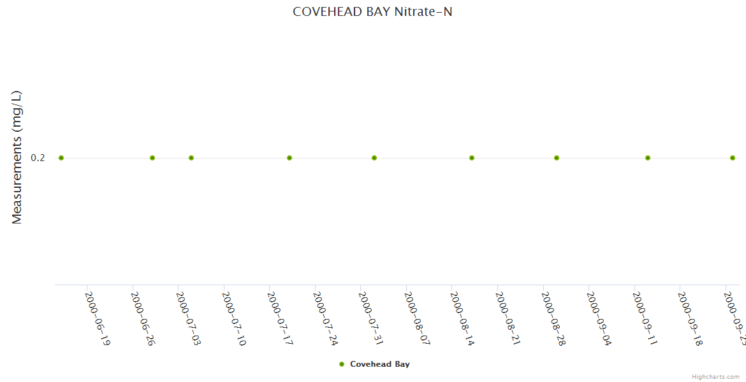Viewport: 746px width, 382px height.
Task: Select the 2000-08-21 x-axis date label
Action: pyautogui.click(x=508, y=318)
